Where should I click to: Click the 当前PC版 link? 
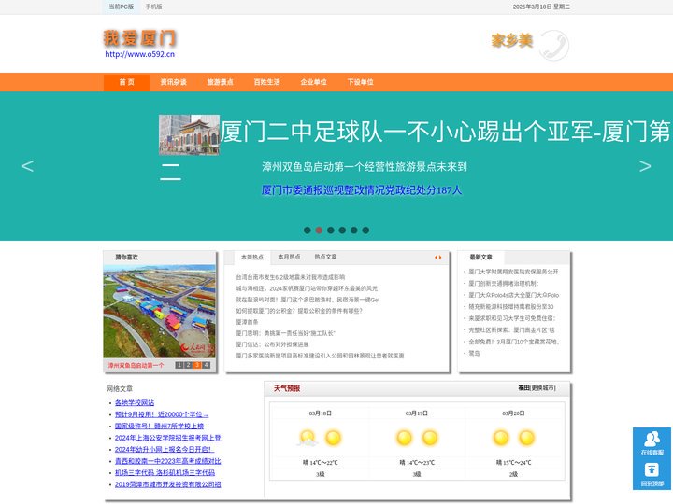click(121, 7)
